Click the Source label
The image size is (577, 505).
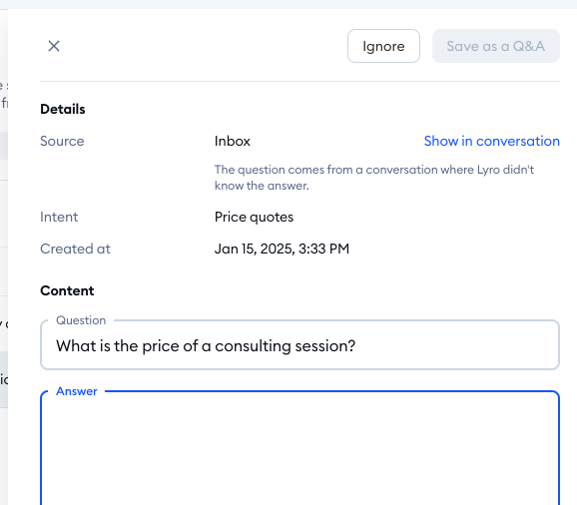pos(62,141)
